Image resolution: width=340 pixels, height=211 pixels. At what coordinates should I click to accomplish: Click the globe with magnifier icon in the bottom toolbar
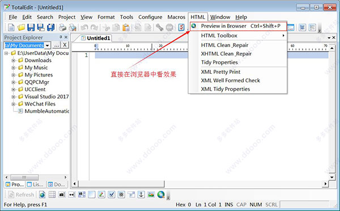(161, 195)
